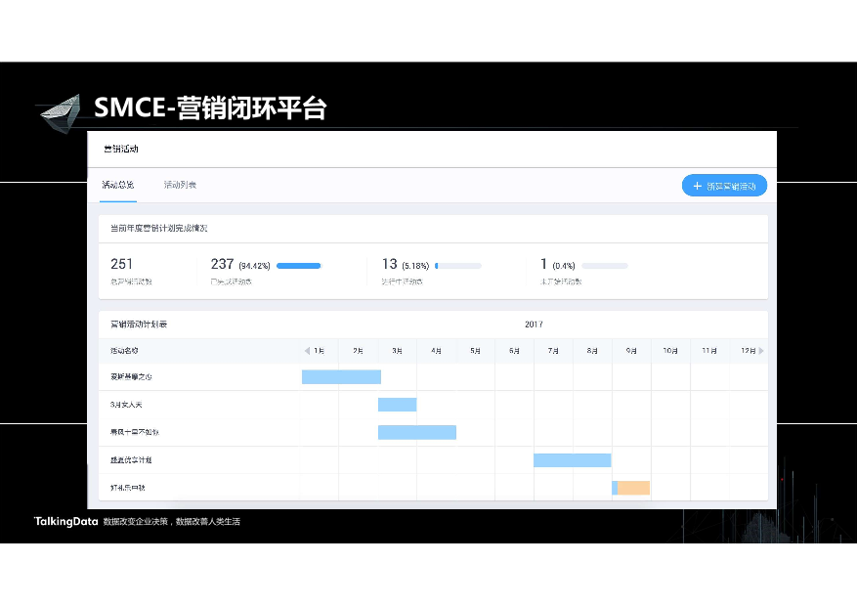857x606 pixels.
Task: Click the 12月 column header
Action: (749, 351)
